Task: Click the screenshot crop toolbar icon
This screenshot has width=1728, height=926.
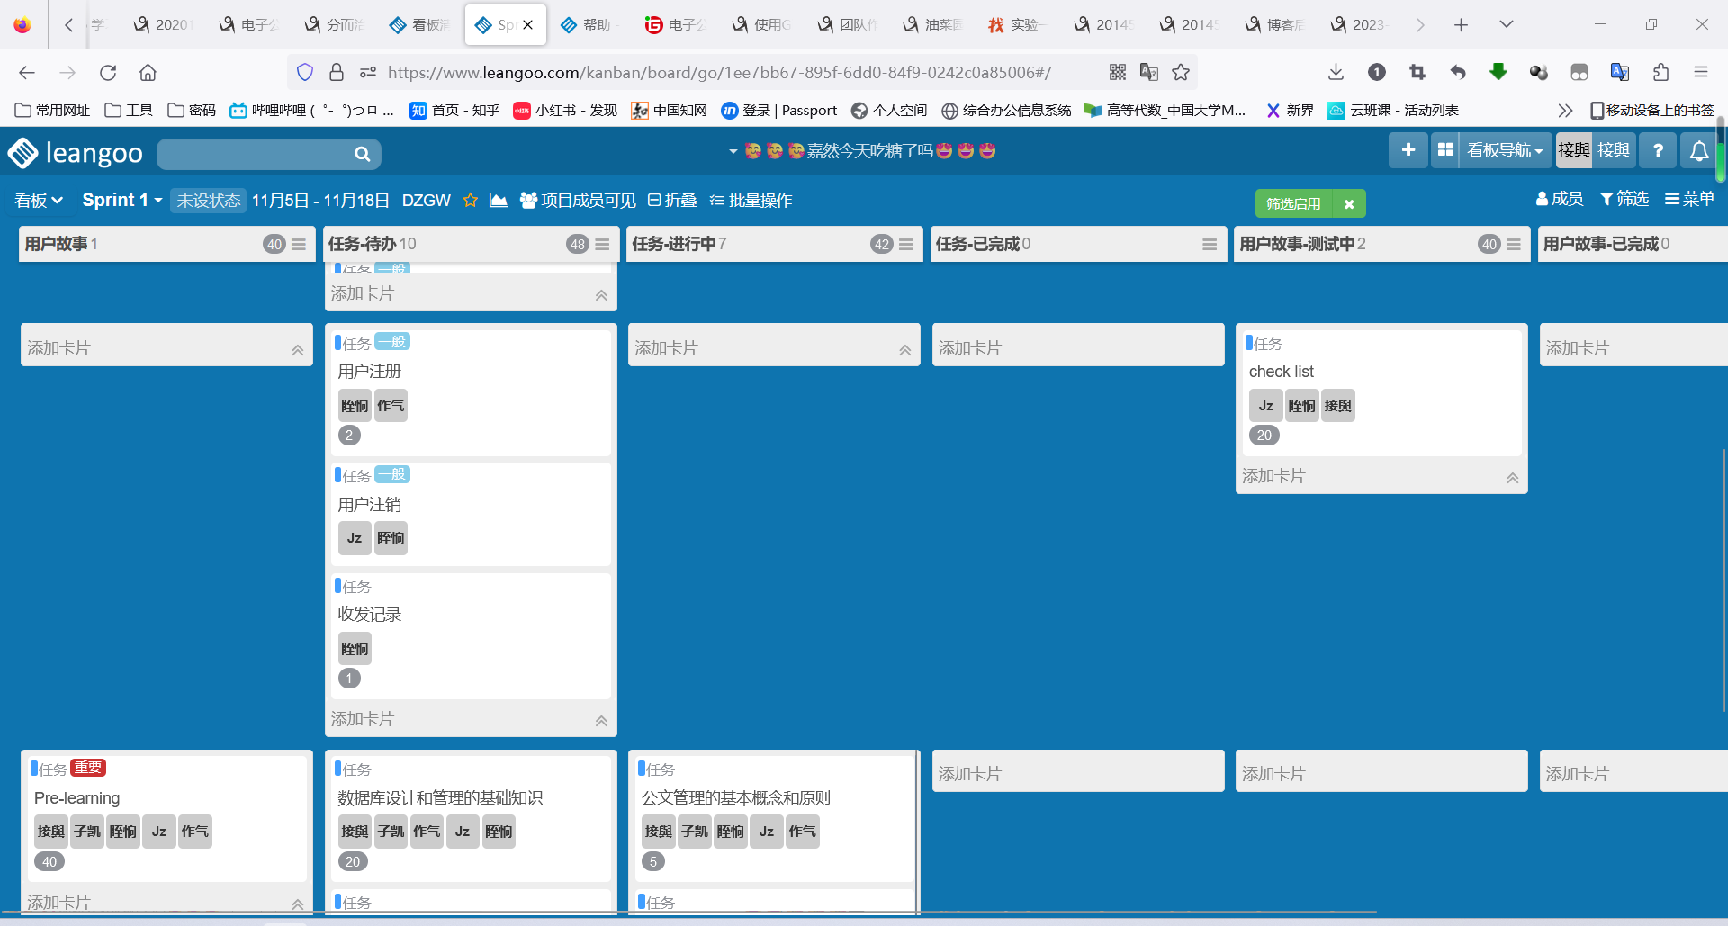Action: [1417, 72]
